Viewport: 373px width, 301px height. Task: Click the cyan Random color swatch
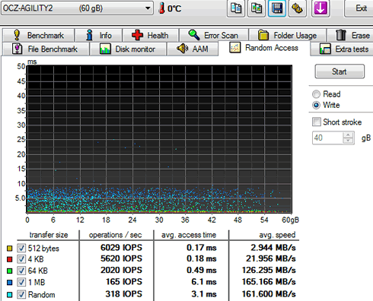[9, 295]
